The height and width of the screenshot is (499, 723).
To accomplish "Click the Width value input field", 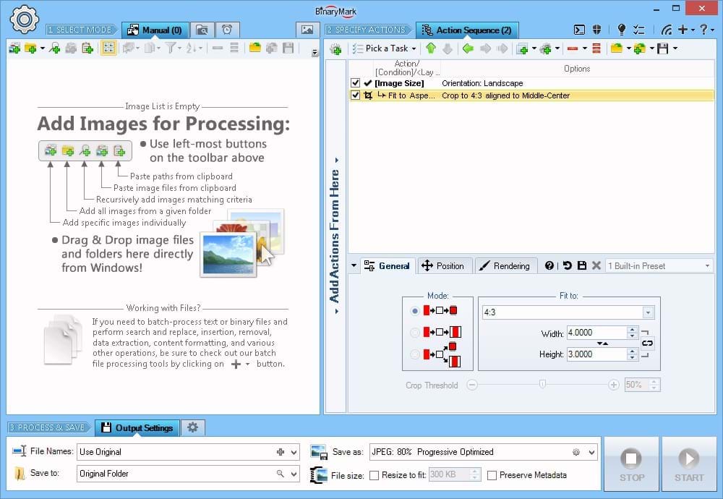I will tap(596, 333).
